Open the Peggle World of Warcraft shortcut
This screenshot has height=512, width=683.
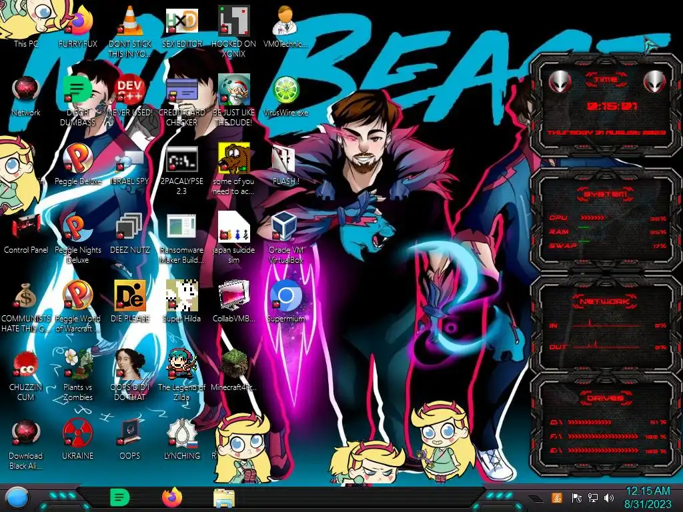click(x=77, y=307)
